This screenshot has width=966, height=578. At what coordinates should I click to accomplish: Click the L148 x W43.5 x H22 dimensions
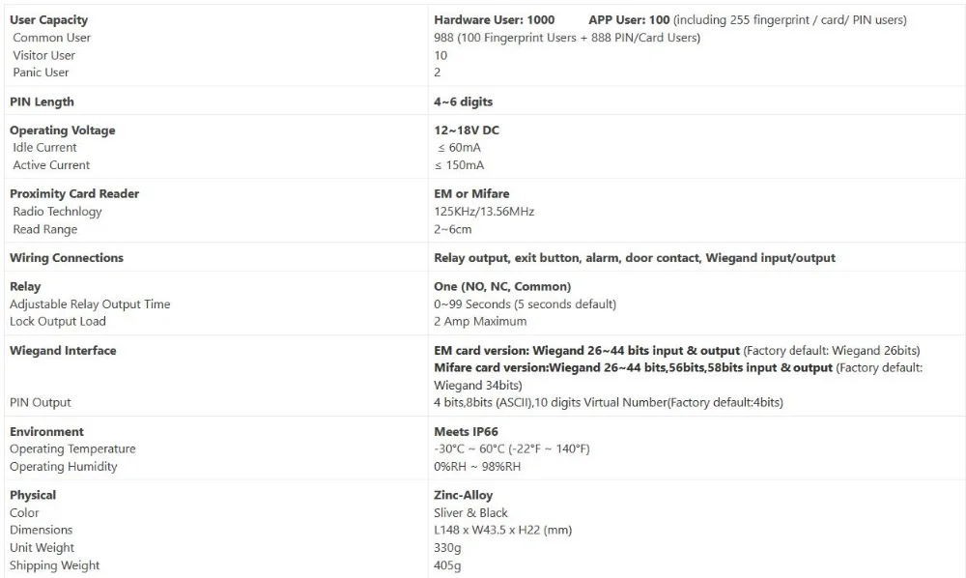pyautogui.click(x=502, y=530)
